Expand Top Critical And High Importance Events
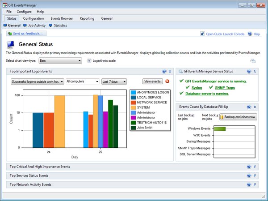The width and height of the screenshot is (268, 201). (x=255, y=167)
